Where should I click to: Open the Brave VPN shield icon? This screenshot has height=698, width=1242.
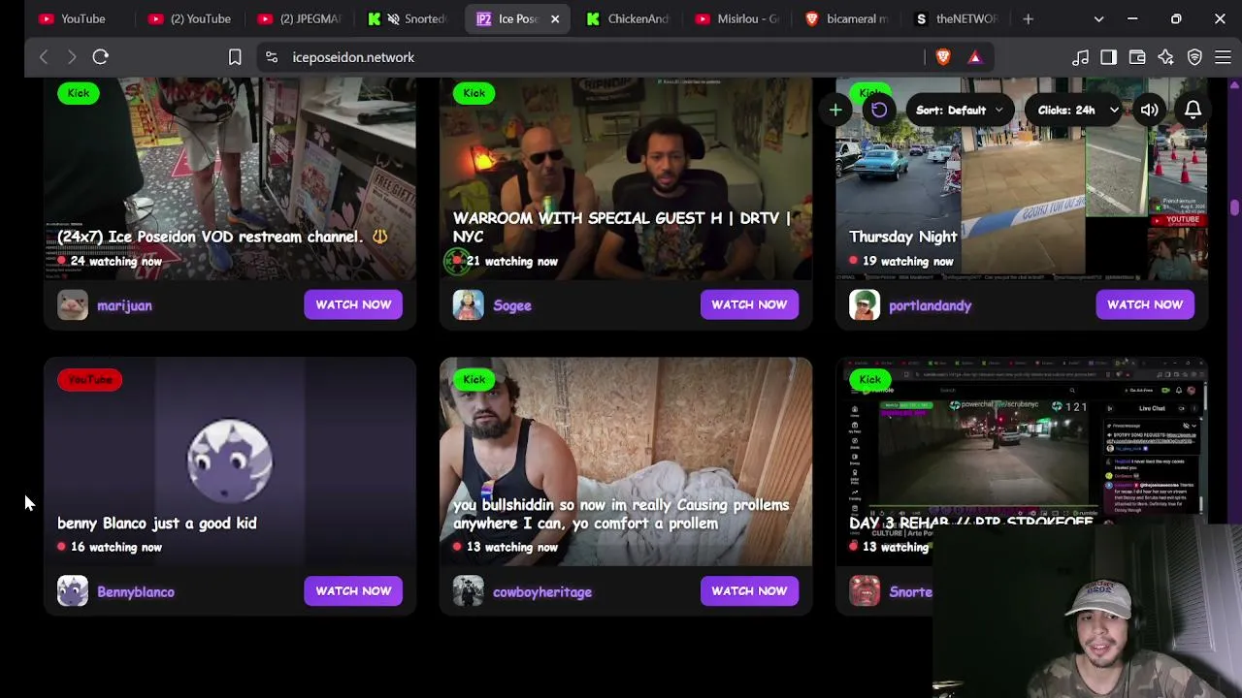point(1194,57)
